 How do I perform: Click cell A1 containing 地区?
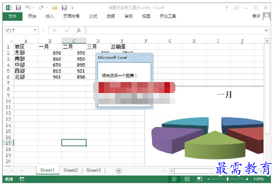click(26, 47)
